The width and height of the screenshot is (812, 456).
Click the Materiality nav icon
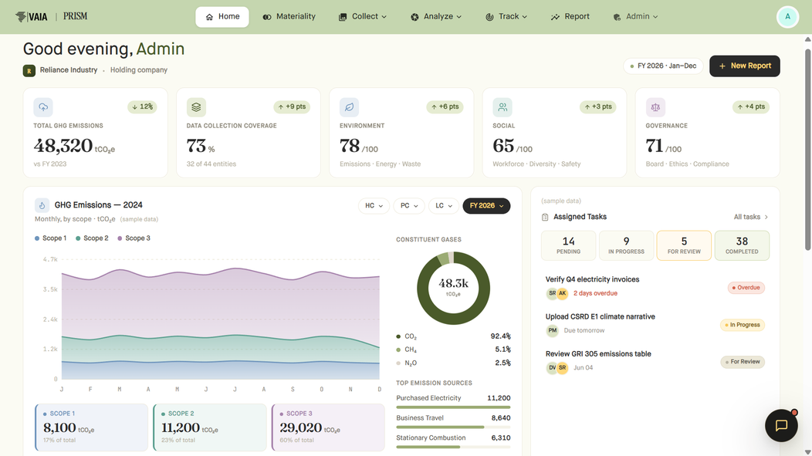(x=267, y=17)
